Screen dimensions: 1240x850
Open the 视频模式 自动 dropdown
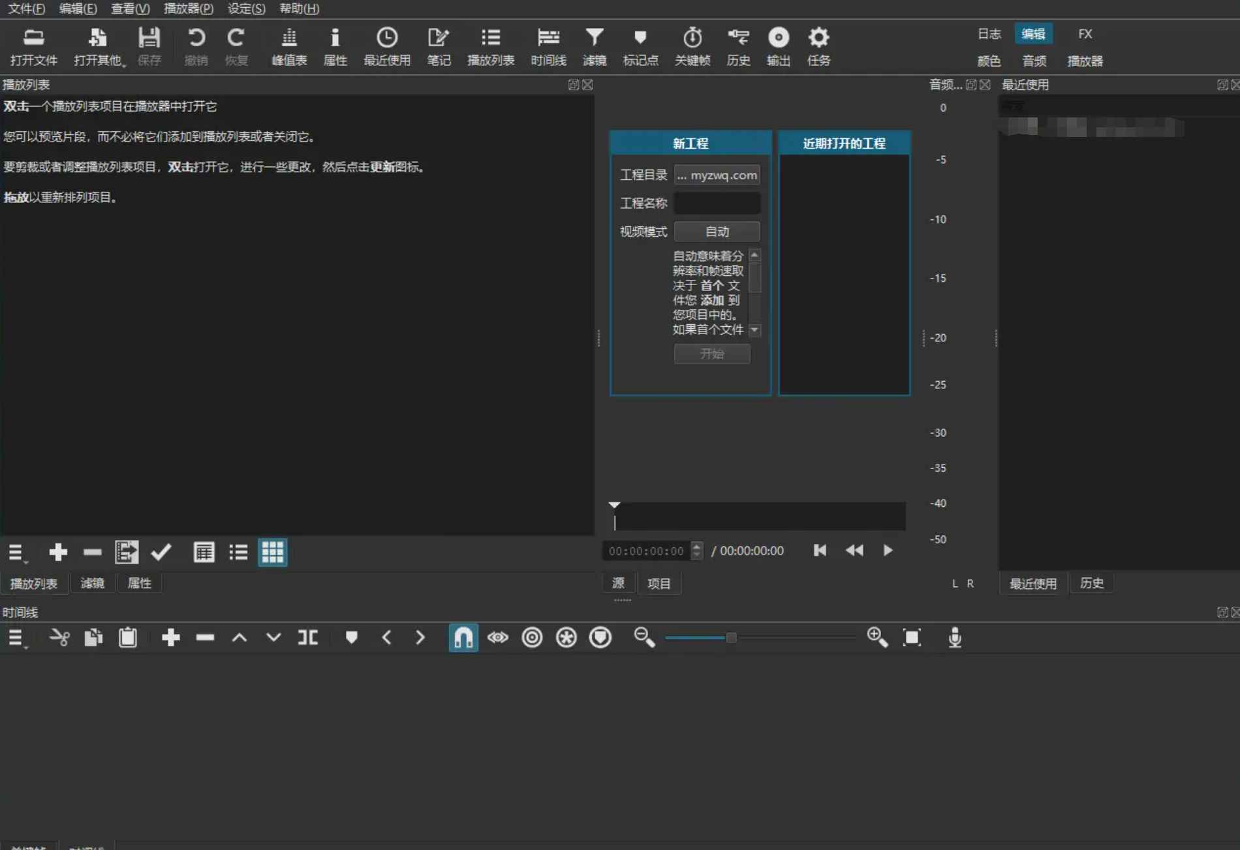716,231
